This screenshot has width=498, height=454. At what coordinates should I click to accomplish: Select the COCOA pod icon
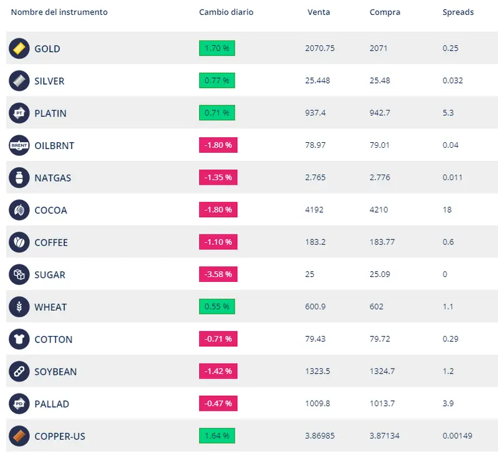tap(19, 210)
